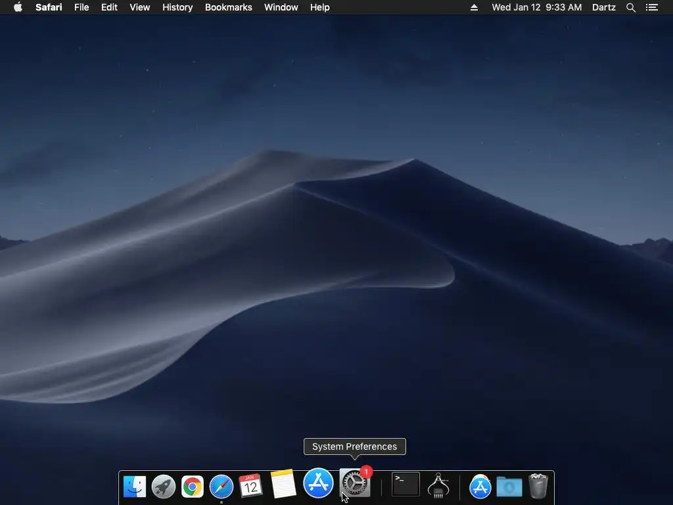Launch Terminal from the Dock
673x505 pixels.
pos(406,484)
